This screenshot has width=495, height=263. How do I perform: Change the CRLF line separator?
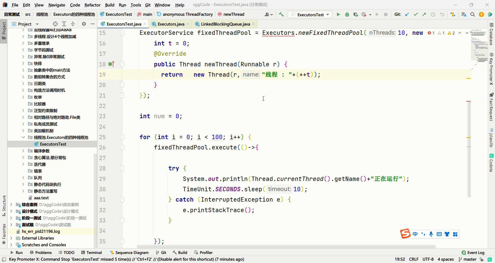click(x=414, y=259)
